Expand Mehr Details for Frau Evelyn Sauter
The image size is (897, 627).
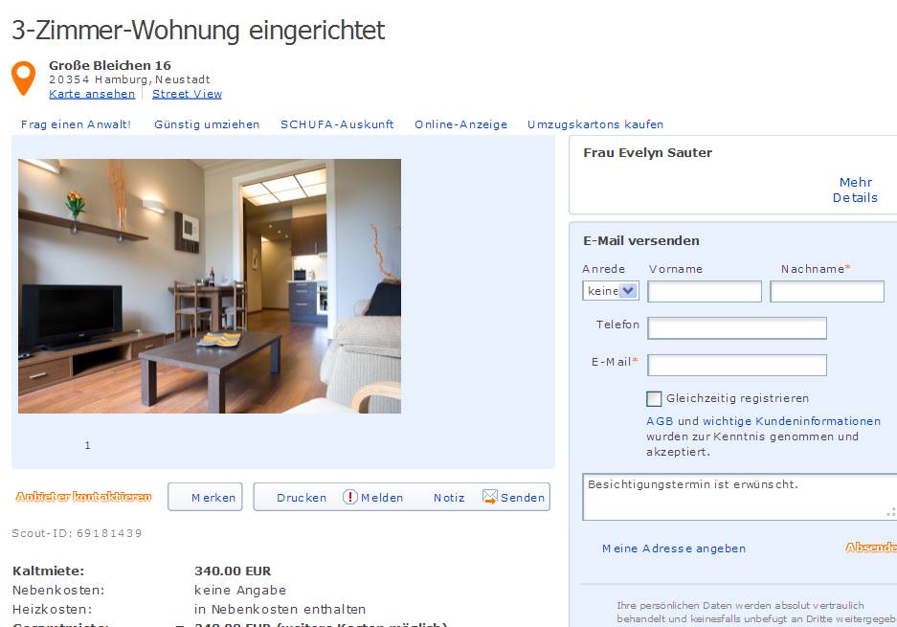click(855, 190)
